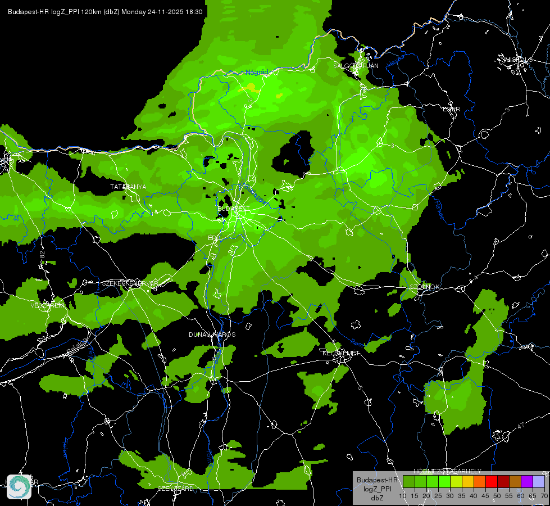Select the 30-35 dBZ yellow-green swatch
Screen dimensions: 550x506
(456, 482)
